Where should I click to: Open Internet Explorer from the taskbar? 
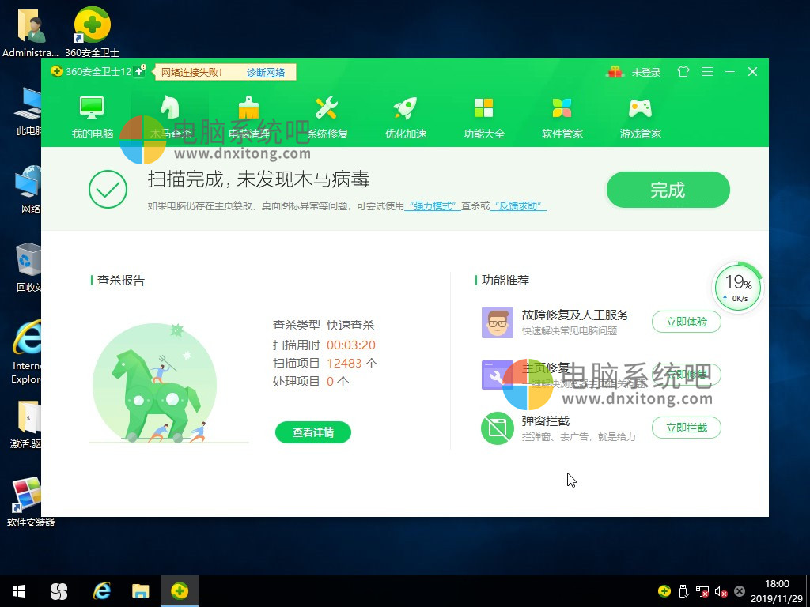[x=101, y=590]
